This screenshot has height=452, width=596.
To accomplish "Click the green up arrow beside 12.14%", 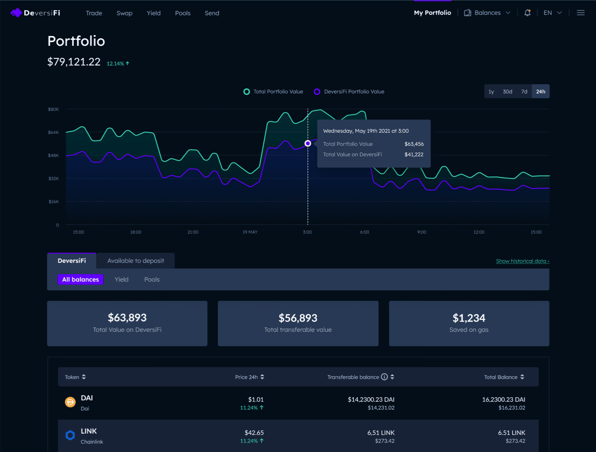I will 127,63.
